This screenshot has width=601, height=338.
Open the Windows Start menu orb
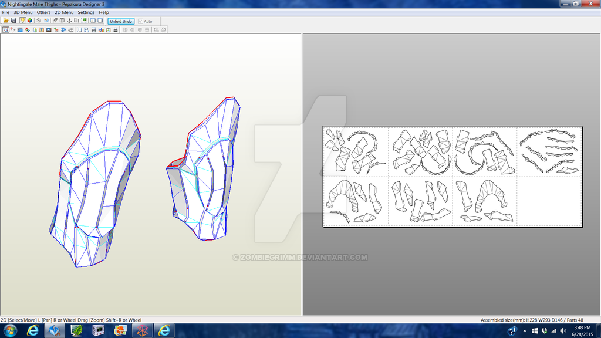[10, 330]
